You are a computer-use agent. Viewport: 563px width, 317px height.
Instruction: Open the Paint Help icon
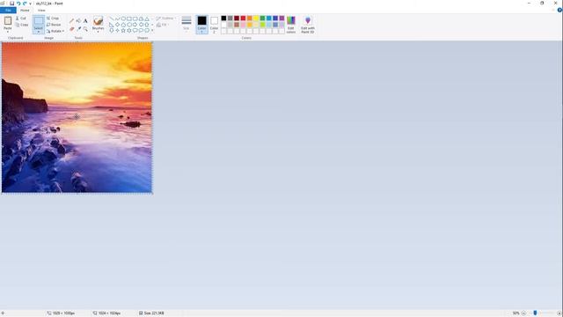[559, 11]
